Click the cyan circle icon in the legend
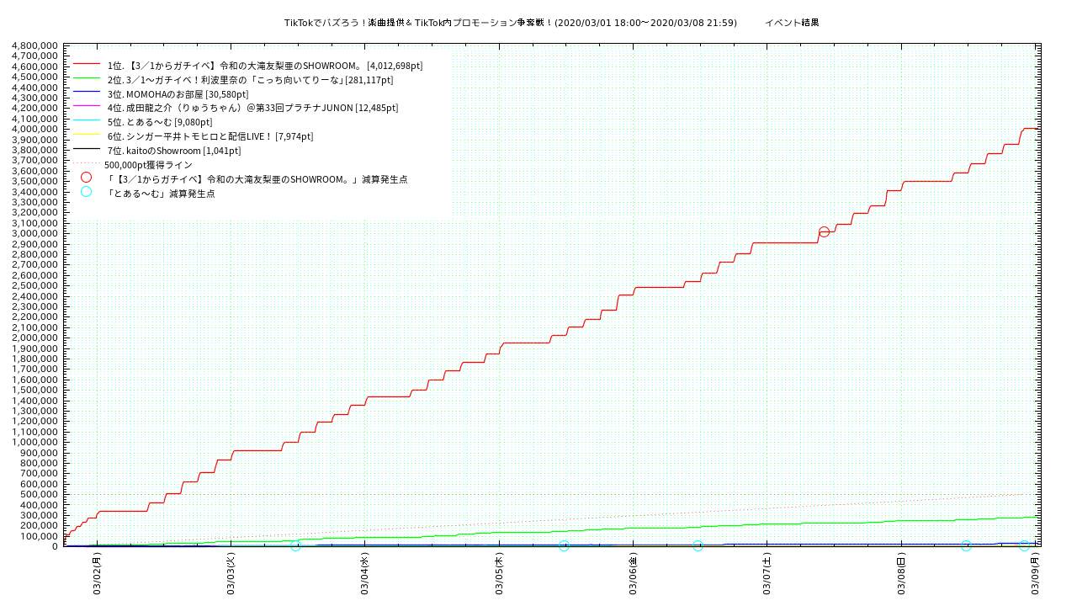1077x606 pixels. tap(86, 192)
